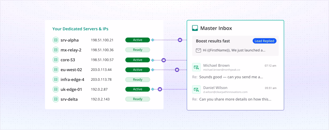Click Daniel Wilson's reply mail icon
The width and height of the screenshot is (329, 130).
coord(196,90)
